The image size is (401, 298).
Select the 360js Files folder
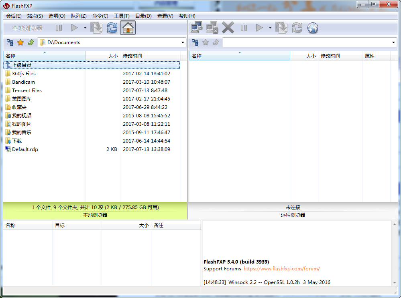point(92,73)
